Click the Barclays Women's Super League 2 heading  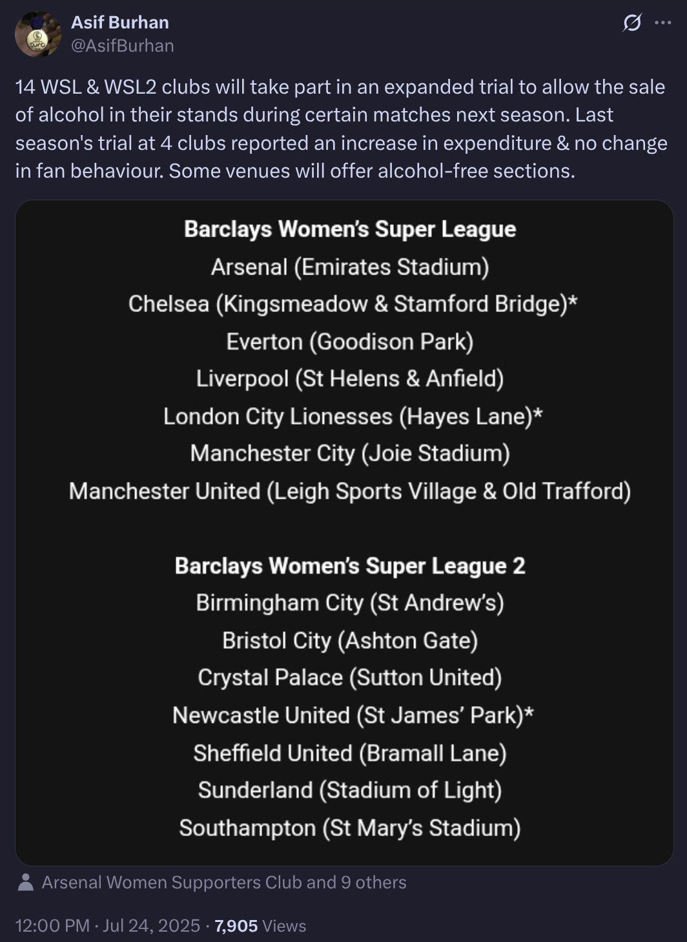350,566
